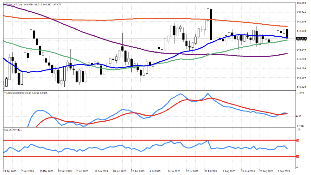Viewport: 311px width, 175px height.
Task: Click the last black candlestick on the chart
Action: click(287, 33)
